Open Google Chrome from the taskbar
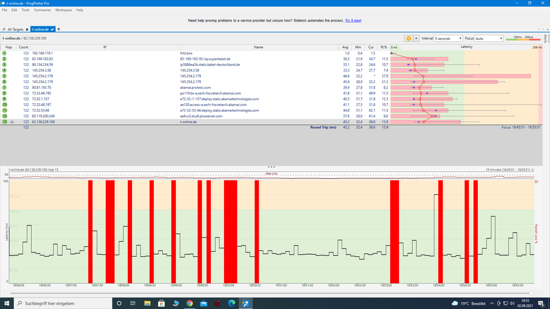Image resolution: width=550 pixels, height=309 pixels. 189,303
